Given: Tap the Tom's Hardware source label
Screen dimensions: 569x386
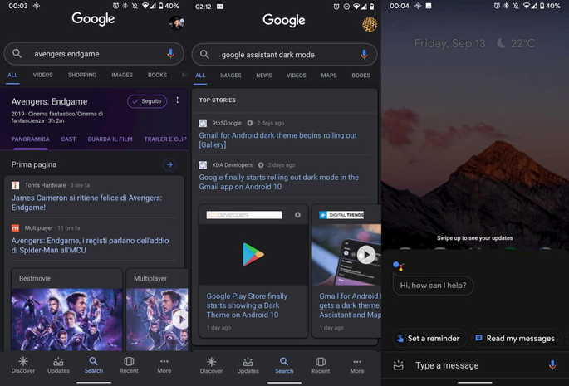Looking at the screenshot, I should pyautogui.click(x=45, y=185).
